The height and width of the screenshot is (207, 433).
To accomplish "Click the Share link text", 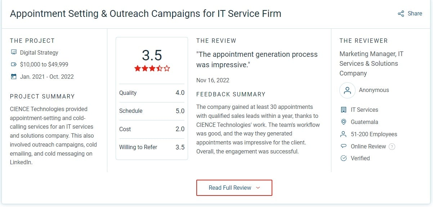I will (x=415, y=14).
